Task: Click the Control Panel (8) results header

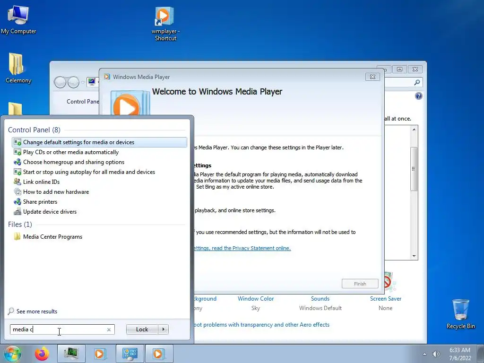Action: pos(34,130)
